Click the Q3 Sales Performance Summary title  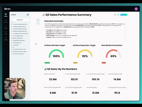[x=68, y=15]
